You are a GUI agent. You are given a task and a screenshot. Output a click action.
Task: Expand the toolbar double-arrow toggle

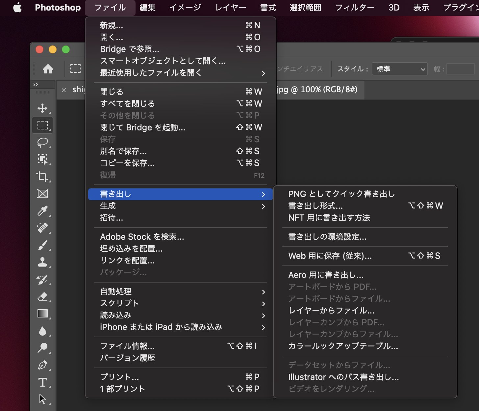[x=36, y=85]
